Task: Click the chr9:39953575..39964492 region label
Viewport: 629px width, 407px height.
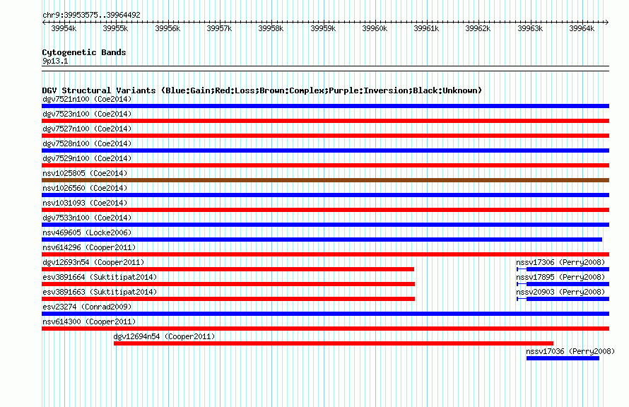Action: click(x=91, y=15)
